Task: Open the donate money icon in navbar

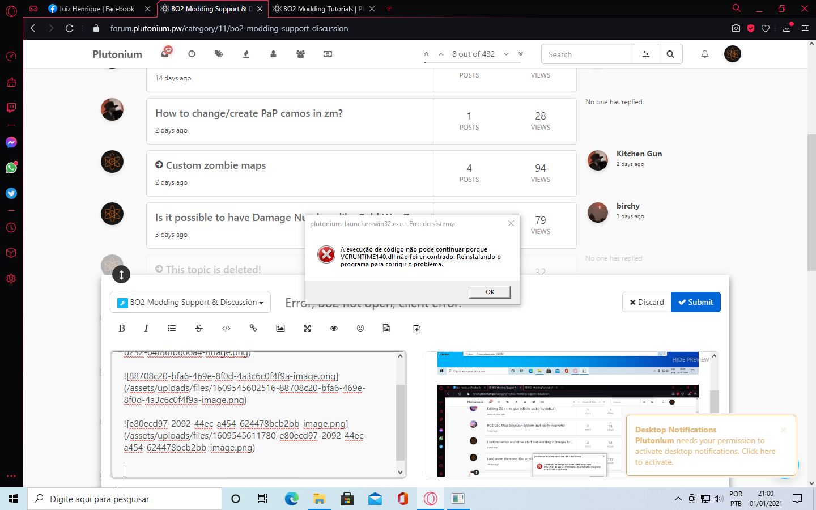Action: point(328,54)
